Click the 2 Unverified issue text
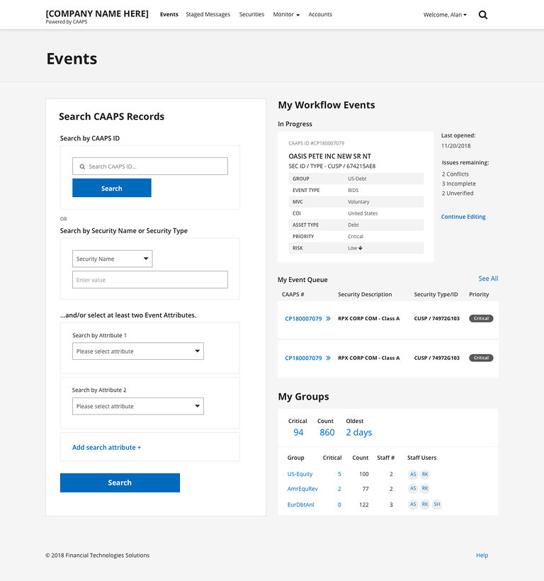 point(458,193)
